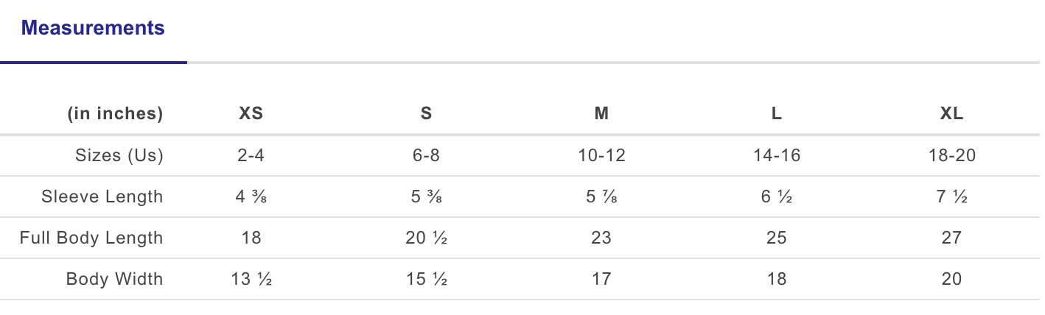Click the 10-12 US size cell
Screen dimensions: 1045x315
601,155
